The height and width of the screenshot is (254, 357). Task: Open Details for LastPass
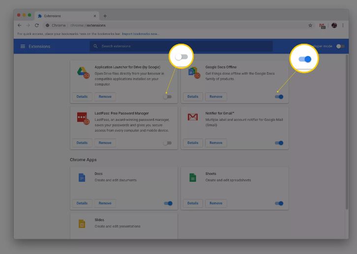click(82, 143)
